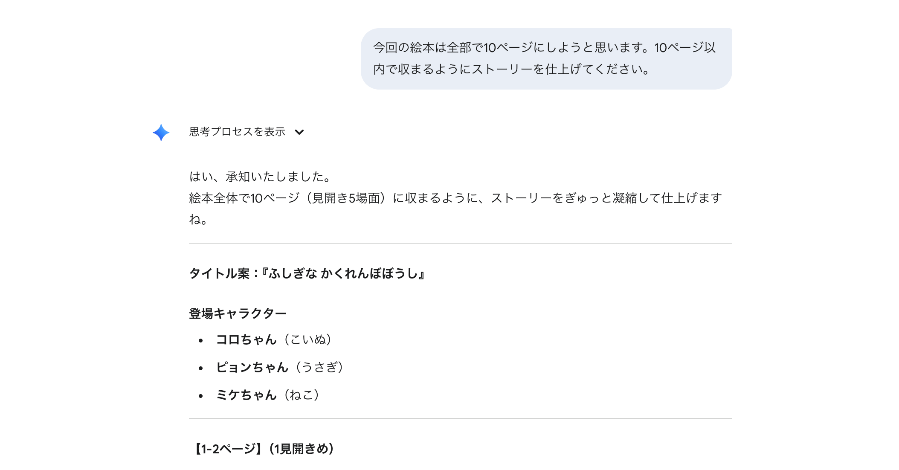Click the user message bubble about 10ページ

point(546,59)
